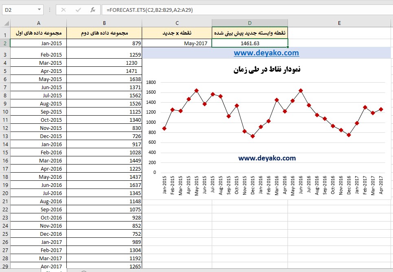Click the formula bar with FORECAST.ETS formula
This screenshot has height=272, width=393.
pos(247,10)
